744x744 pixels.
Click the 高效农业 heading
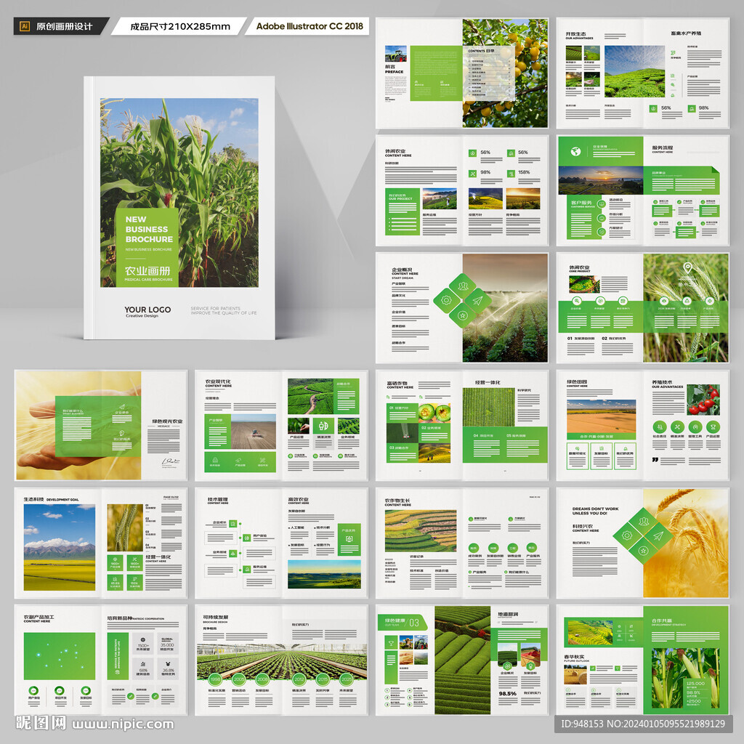298,499
